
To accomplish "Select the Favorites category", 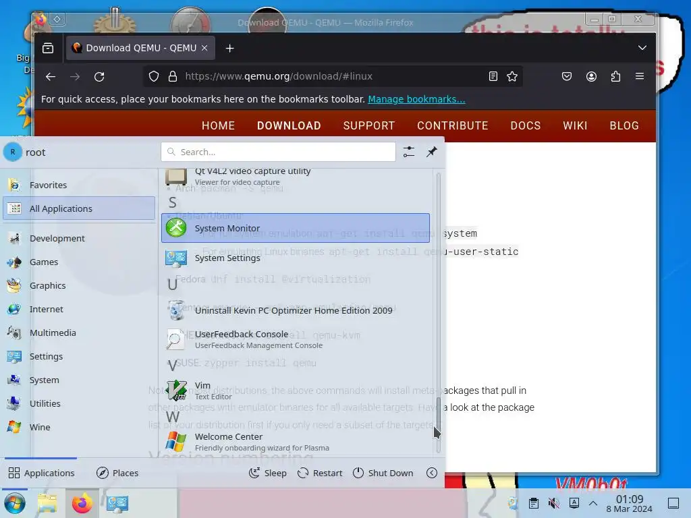I will pos(80,185).
